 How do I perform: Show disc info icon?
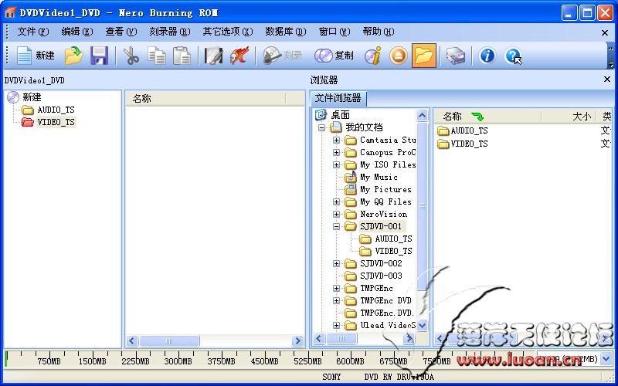373,56
